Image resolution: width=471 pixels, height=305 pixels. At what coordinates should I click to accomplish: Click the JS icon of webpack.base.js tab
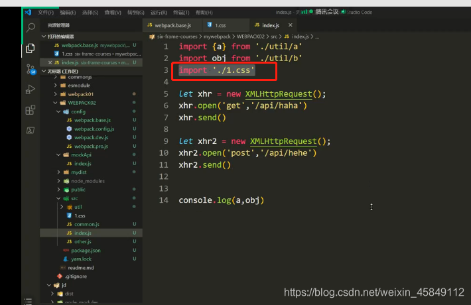coord(149,25)
